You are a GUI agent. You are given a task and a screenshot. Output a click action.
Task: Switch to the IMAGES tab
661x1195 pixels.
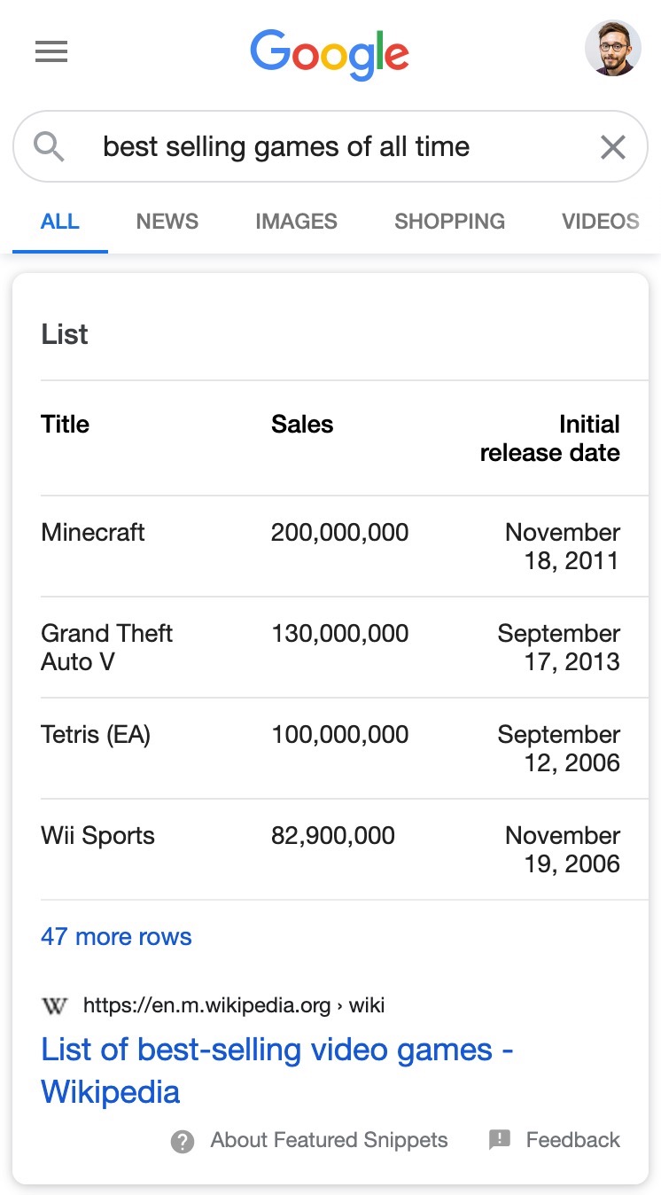(x=296, y=222)
